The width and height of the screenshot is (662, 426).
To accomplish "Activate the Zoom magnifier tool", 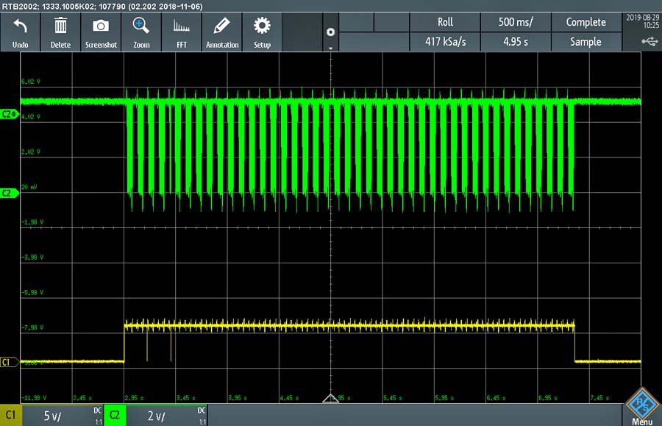I will (x=140, y=26).
